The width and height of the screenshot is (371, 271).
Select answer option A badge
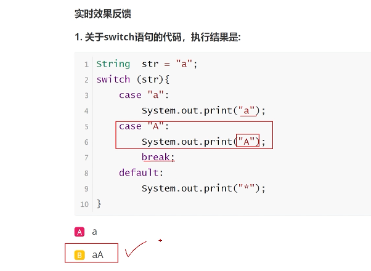(79, 232)
